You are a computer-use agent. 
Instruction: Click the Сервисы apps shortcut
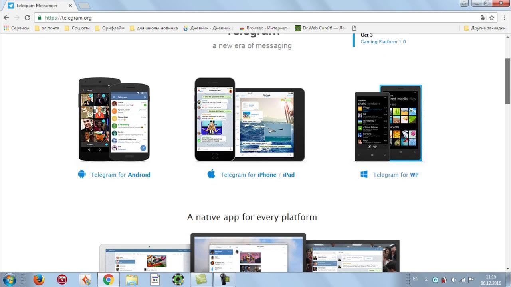pos(16,28)
